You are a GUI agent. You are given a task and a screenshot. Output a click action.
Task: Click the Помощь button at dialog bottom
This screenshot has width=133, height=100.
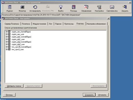9,95
